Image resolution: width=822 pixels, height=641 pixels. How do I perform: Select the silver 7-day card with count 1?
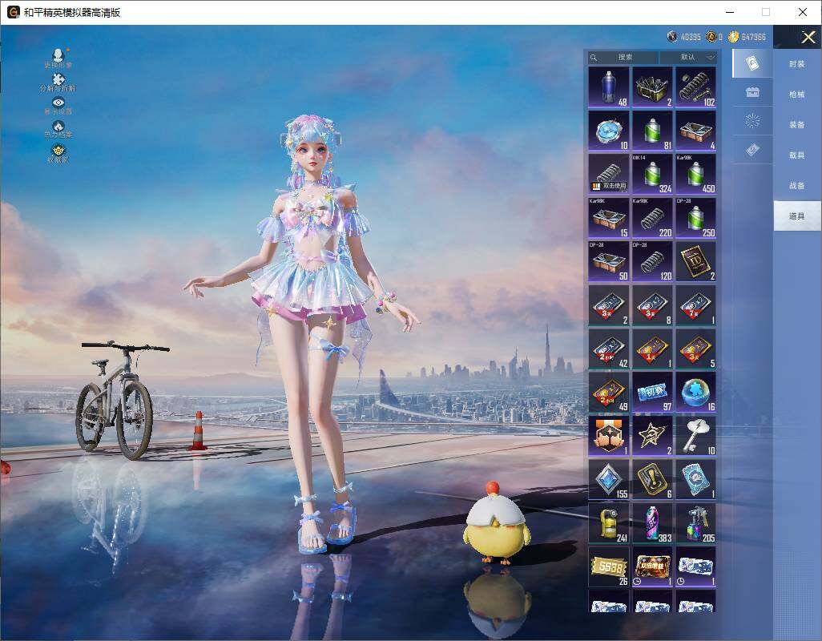695,305
